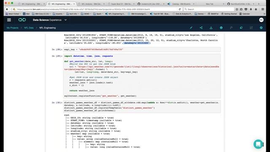Bookmark this page with the star icon
270x152 pixels.
[237, 9]
